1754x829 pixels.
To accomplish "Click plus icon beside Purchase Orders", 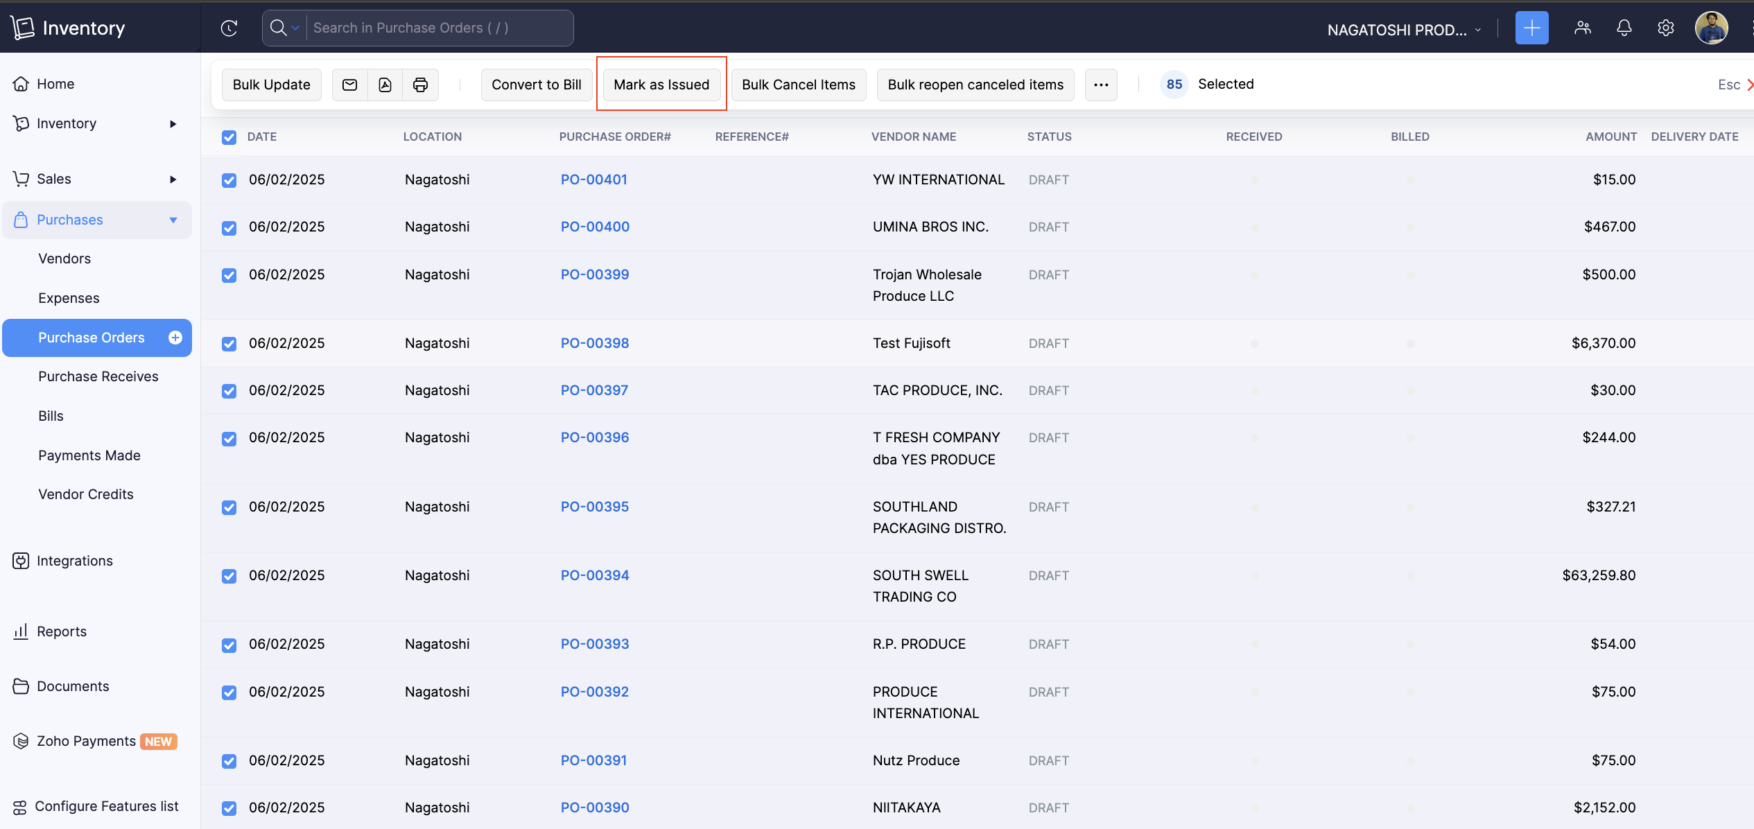I will click(x=175, y=338).
